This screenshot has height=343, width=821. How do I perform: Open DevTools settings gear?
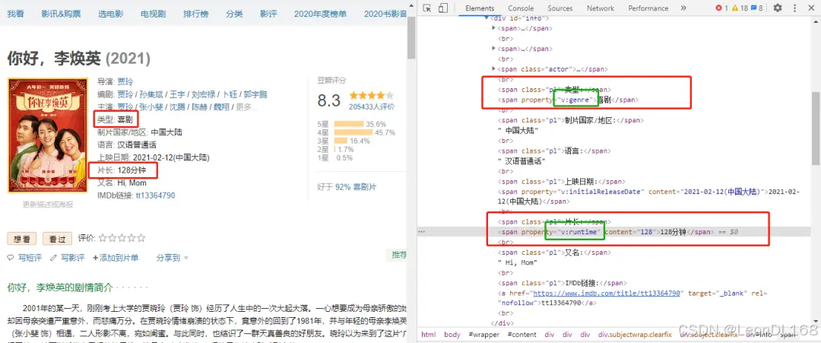778,8
